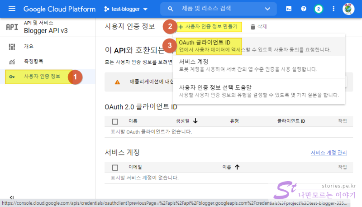362x207 pixels.
Task: Toggle select-all checkbox in service accounts table
Action: [x=115, y=168]
